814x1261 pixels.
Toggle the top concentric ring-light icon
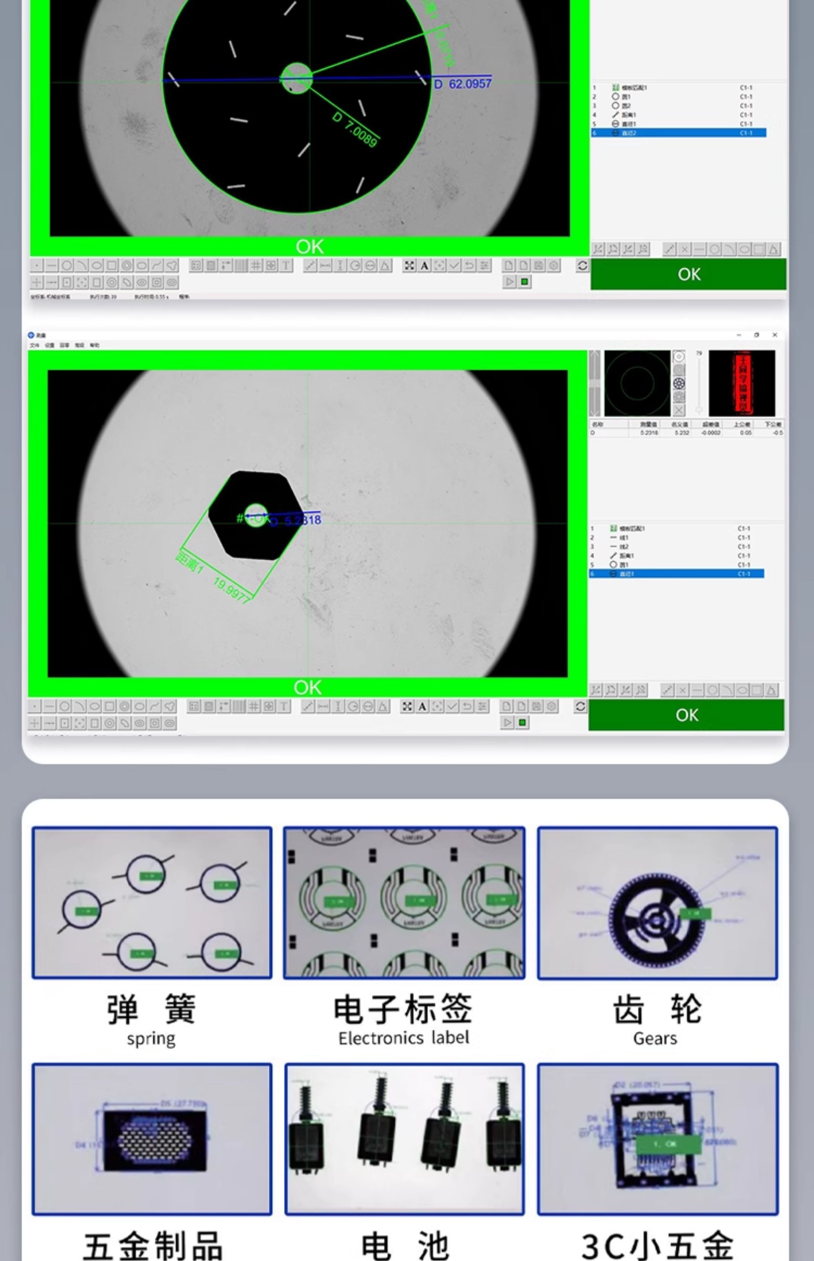coord(679,357)
